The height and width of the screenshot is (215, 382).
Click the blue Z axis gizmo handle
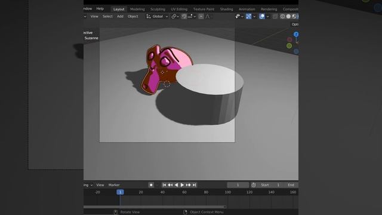(296, 35)
